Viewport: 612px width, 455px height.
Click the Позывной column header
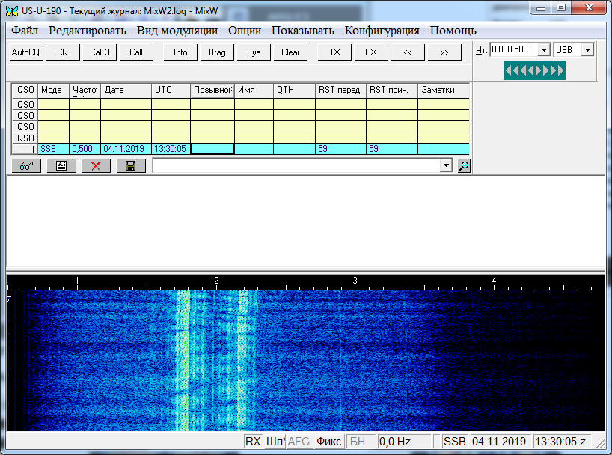(212, 90)
